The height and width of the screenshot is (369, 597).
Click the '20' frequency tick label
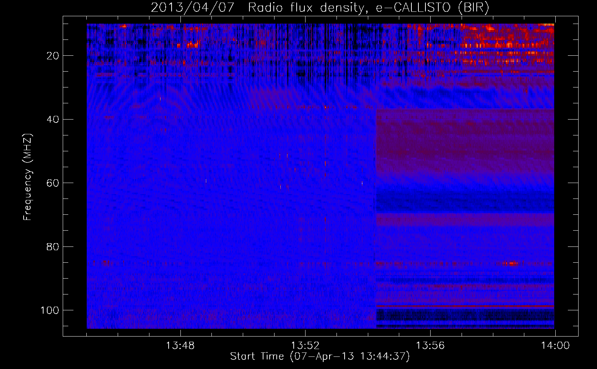tap(53, 56)
